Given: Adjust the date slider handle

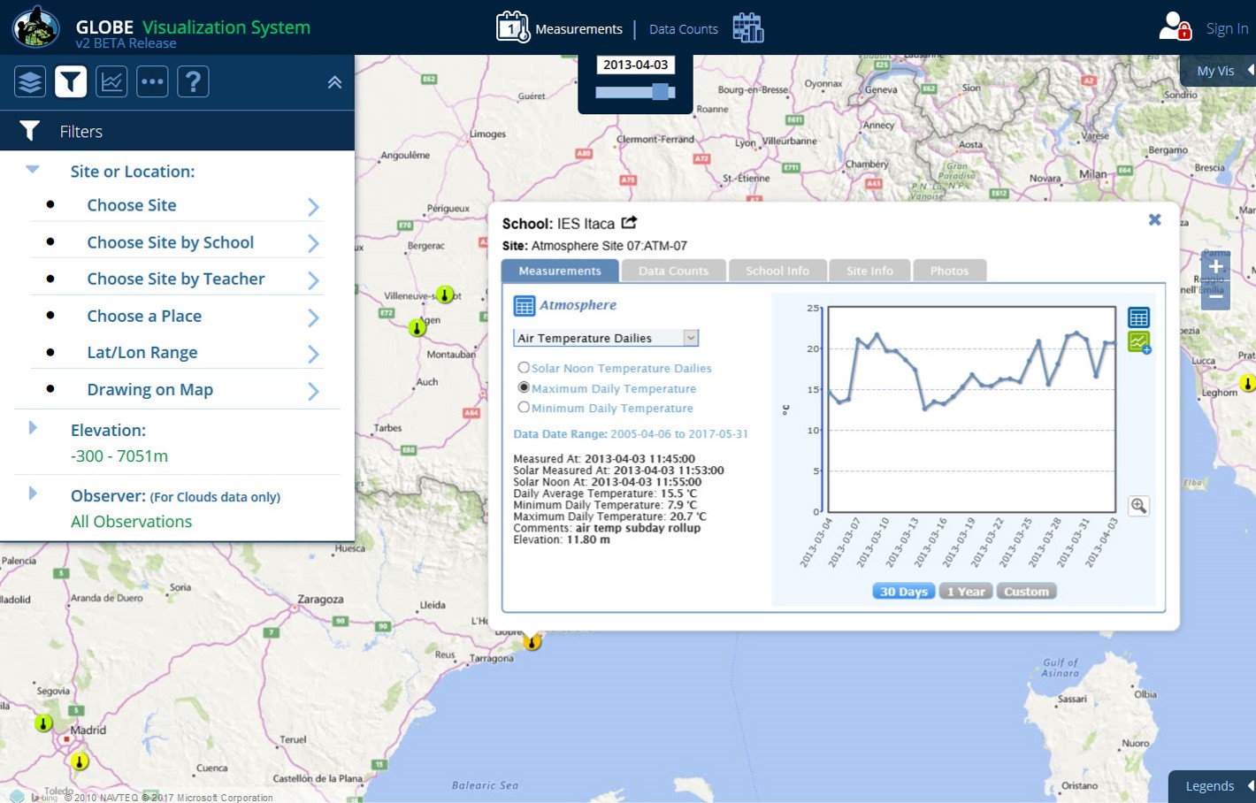Looking at the screenshot, I should pos(661,92).
